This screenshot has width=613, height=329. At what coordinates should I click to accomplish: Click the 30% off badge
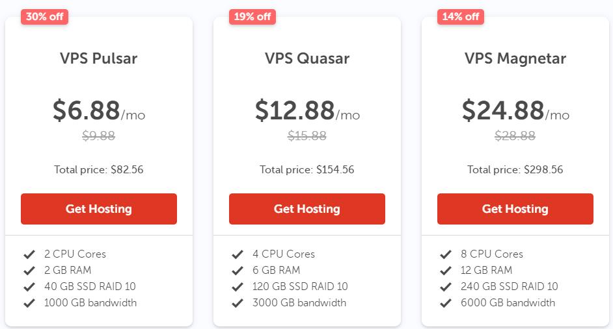44,17
